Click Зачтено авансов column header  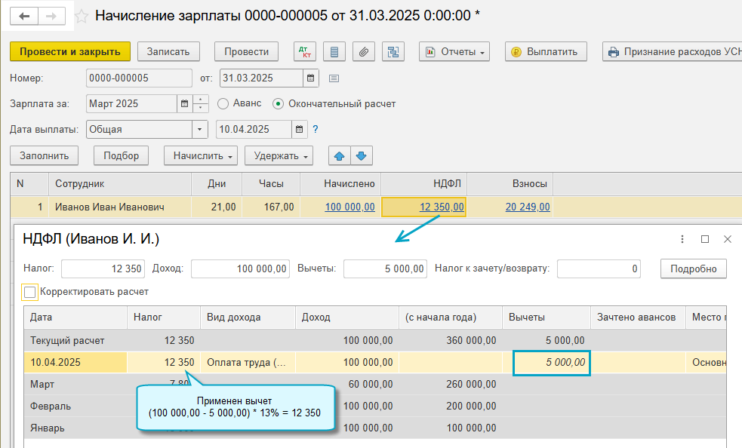click(638, 318)
